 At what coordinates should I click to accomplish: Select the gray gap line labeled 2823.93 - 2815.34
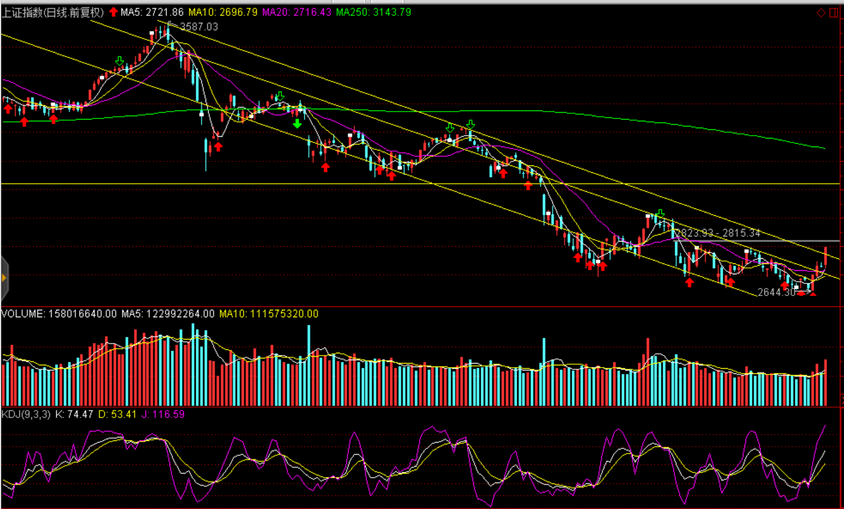(801, 240)
